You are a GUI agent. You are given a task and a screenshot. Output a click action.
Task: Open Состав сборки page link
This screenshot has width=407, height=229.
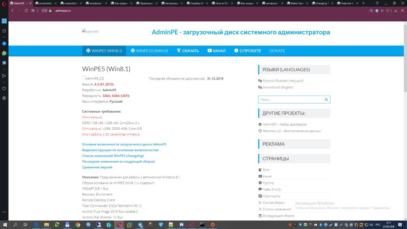point(273,203)
